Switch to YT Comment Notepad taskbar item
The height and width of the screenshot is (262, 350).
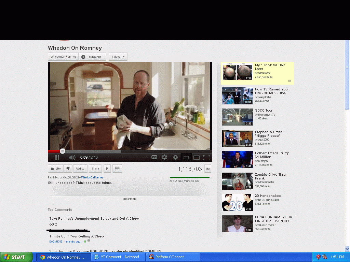click(118, 257)
